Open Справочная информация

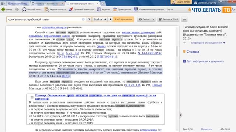pos(149,10)
